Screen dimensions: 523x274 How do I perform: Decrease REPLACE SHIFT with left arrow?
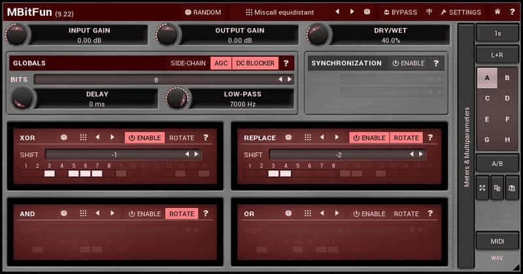412,154
